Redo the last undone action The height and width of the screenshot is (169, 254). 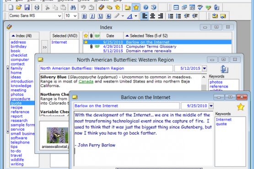click(x=92, y=7)
